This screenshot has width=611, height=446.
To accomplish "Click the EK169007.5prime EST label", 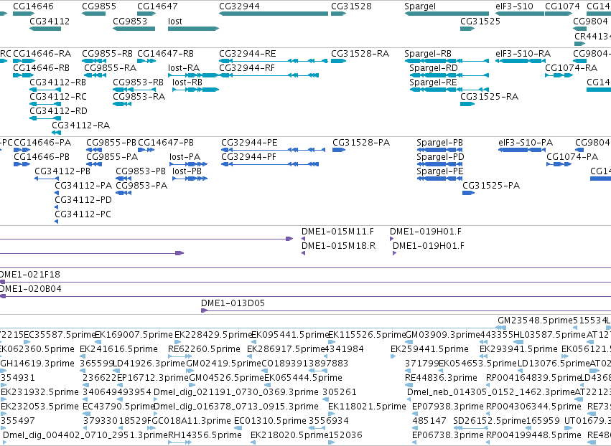I will tap(134, 335).
